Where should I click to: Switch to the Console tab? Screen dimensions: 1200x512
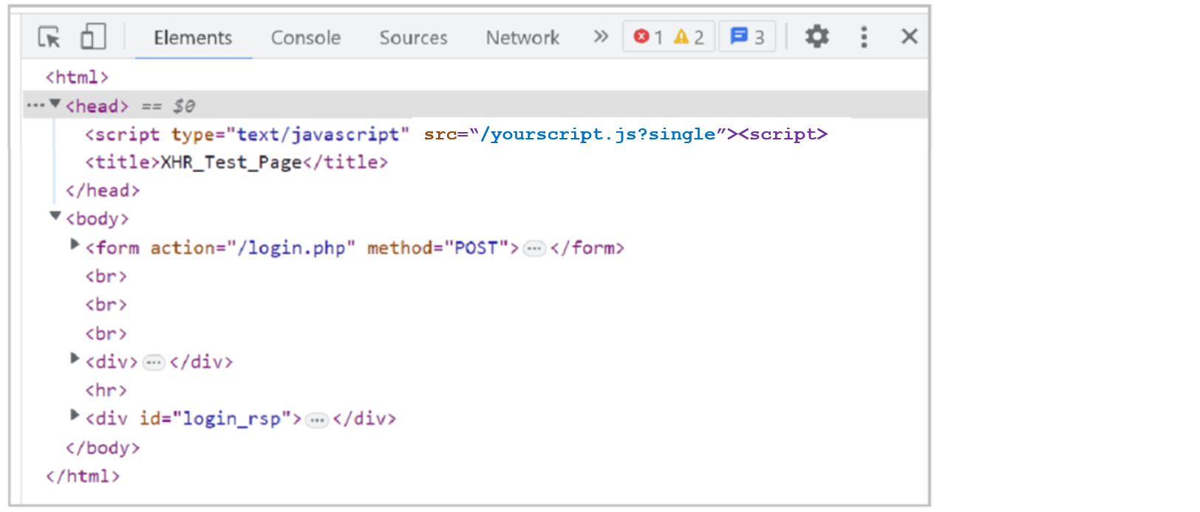(x=305, y=38)
